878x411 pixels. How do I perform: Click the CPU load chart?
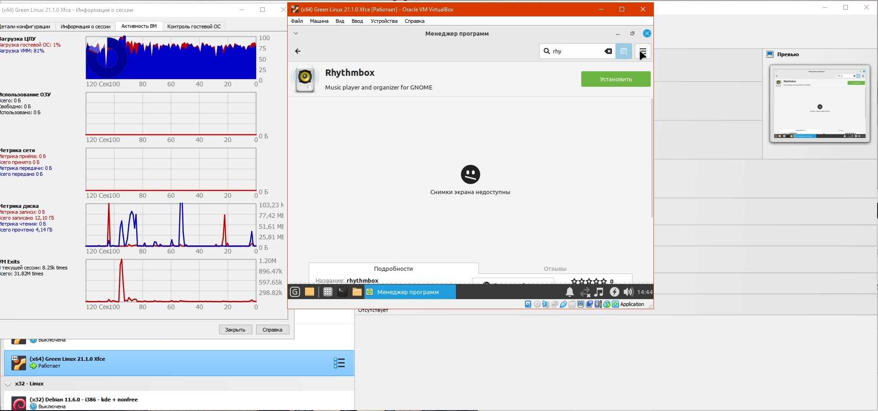(x=171, y=58)
